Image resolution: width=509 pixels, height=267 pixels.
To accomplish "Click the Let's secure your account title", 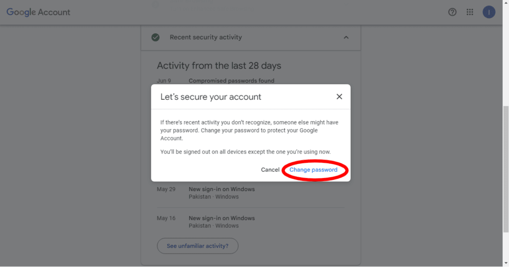I will 211,97.
